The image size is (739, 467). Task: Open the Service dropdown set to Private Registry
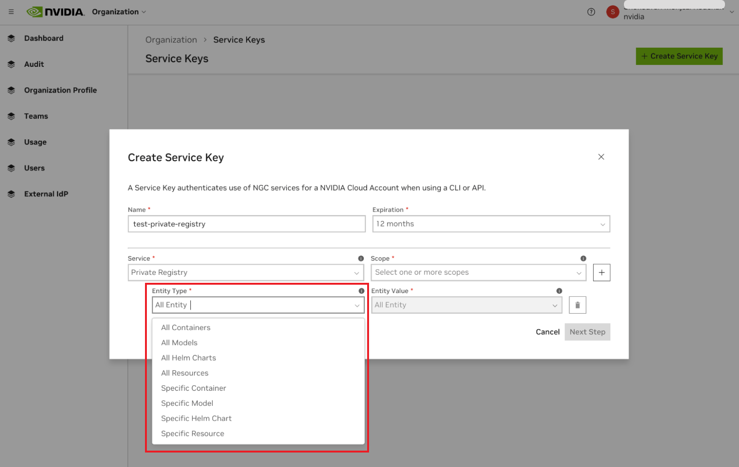coord(246,273)
